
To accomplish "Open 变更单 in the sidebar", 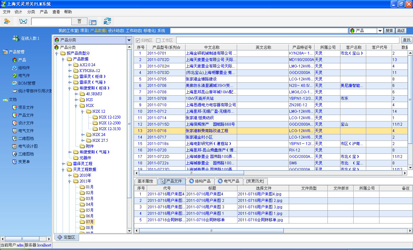I will pyautogui.click(x=24, y=162).
